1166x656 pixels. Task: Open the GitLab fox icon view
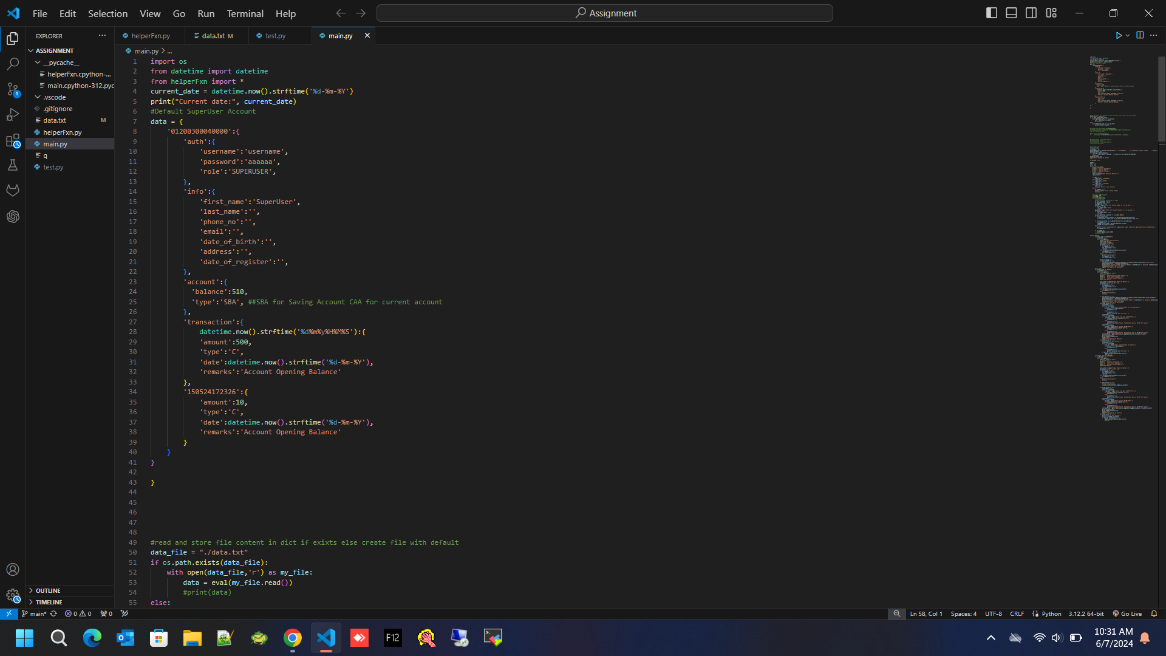pyautogui.click(x=13, y=191)
